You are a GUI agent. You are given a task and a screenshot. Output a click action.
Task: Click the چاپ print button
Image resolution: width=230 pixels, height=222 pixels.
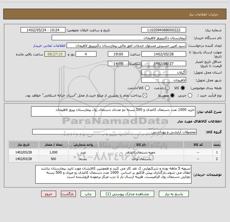[88, 194]
